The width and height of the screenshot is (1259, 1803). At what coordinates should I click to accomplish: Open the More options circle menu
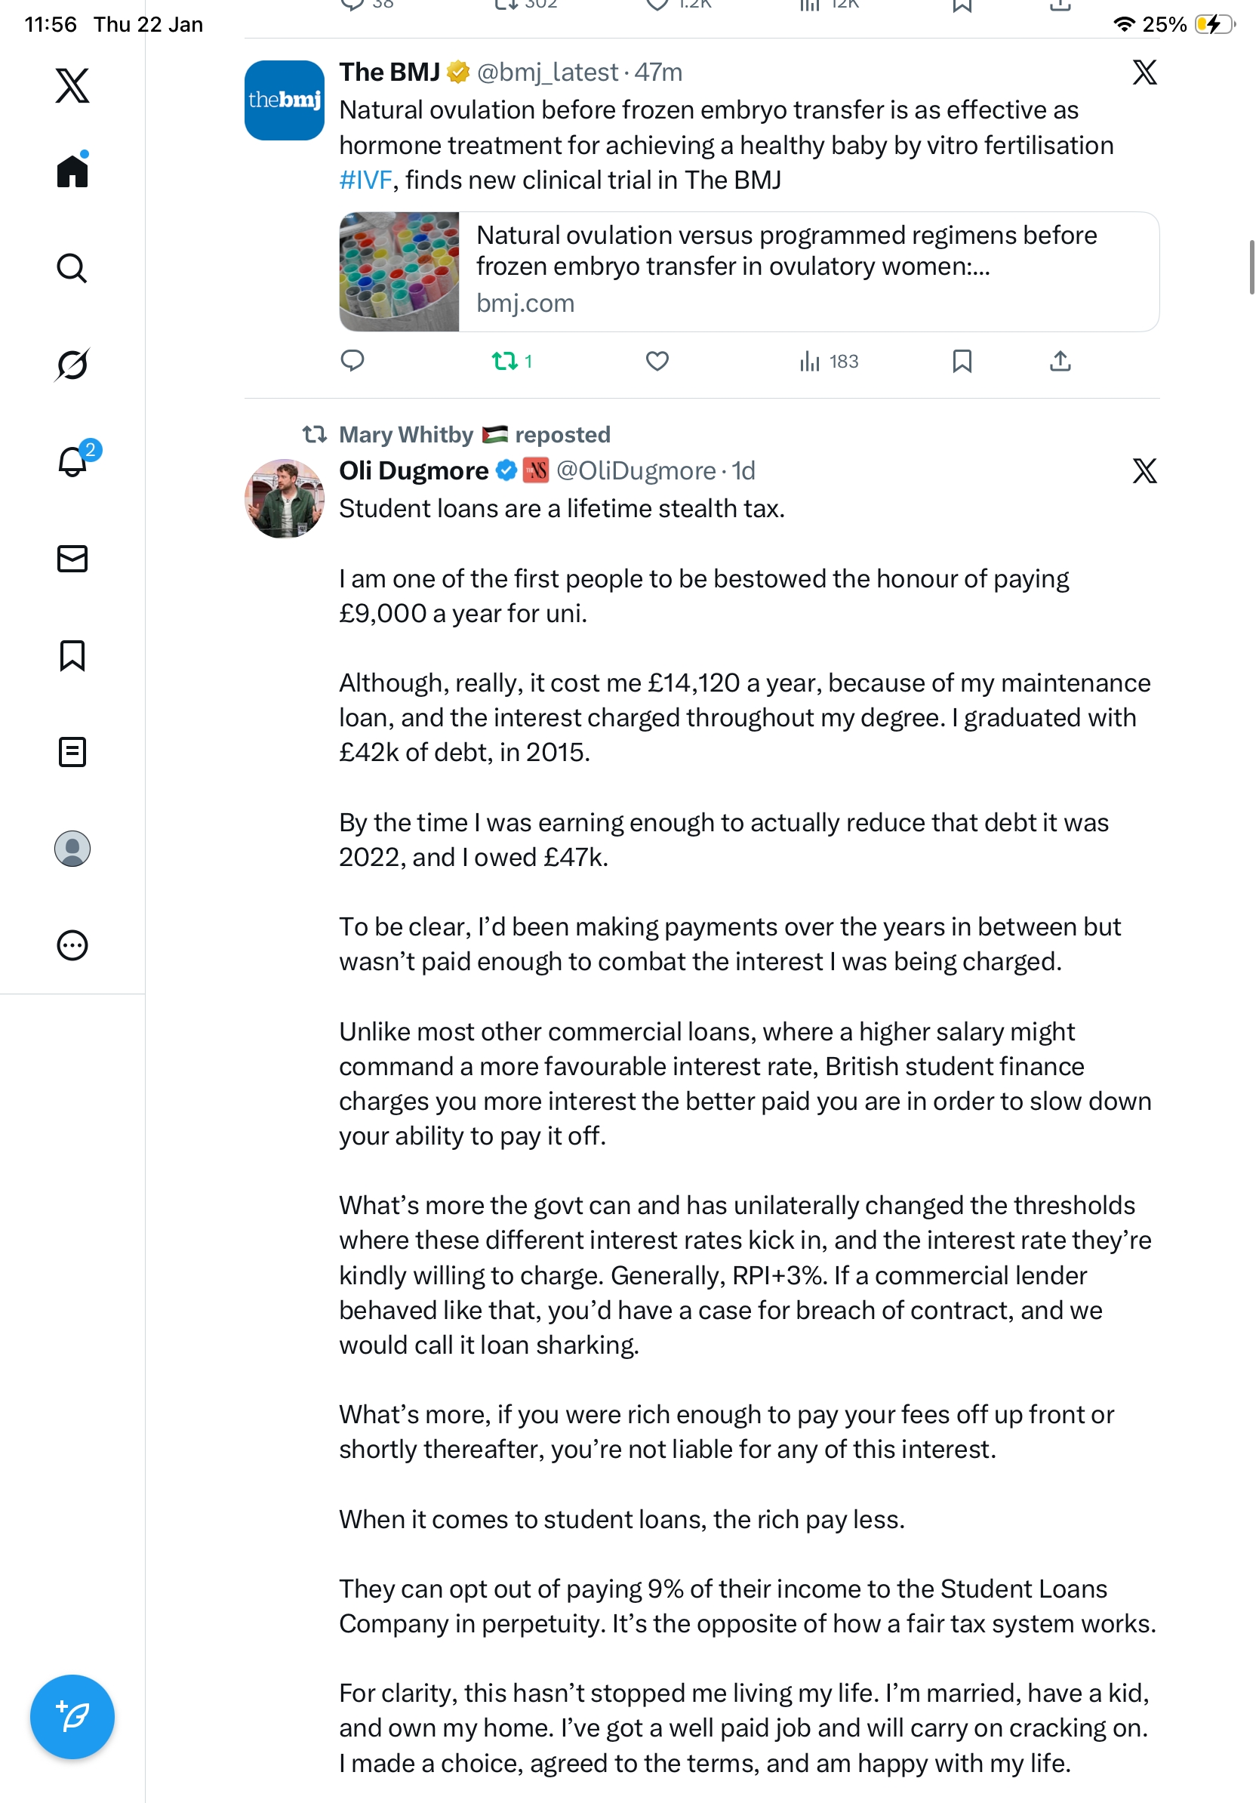click(72, 945)
